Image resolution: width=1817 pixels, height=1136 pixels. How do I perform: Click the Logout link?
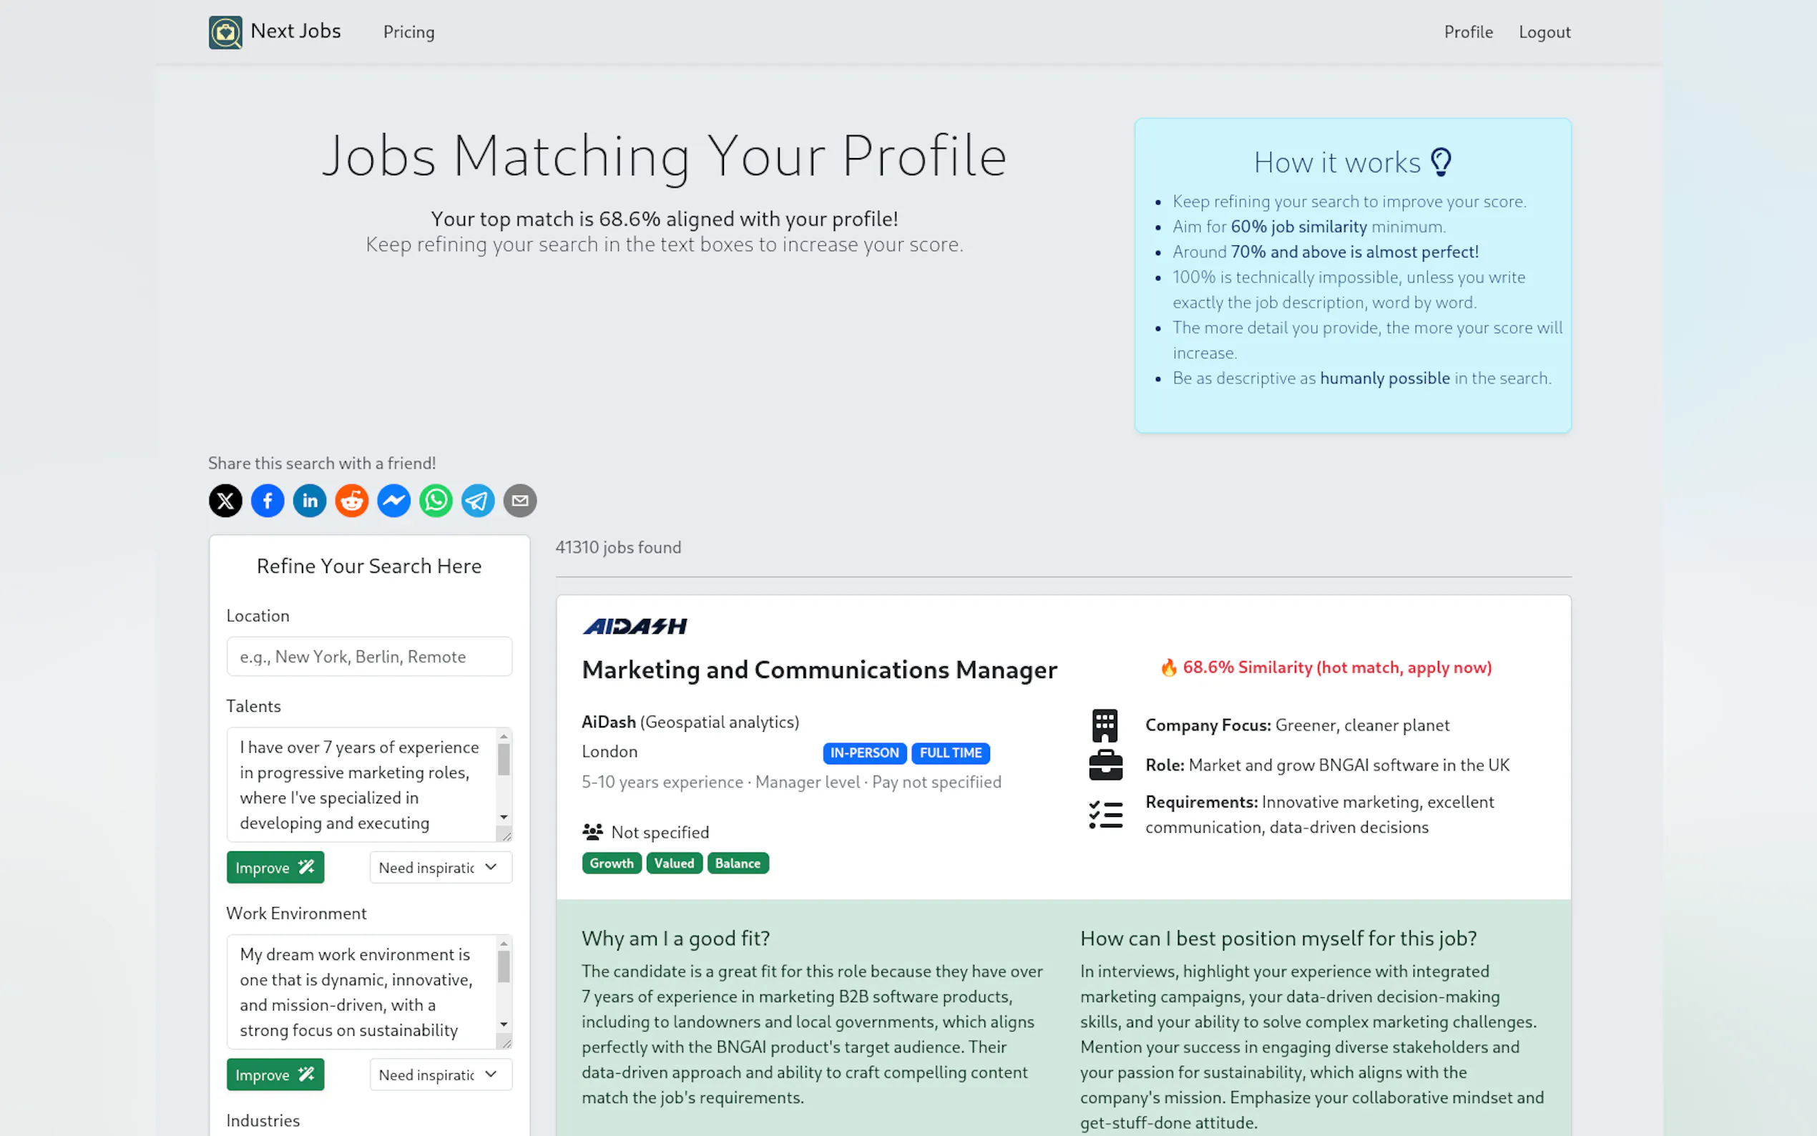pos(1544,32)
